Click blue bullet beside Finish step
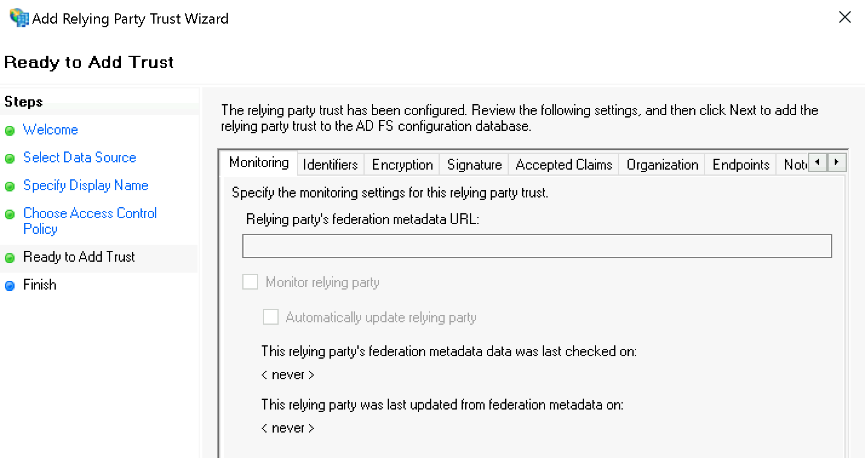This screenshot has width=865, height=458. coord(10,286)
